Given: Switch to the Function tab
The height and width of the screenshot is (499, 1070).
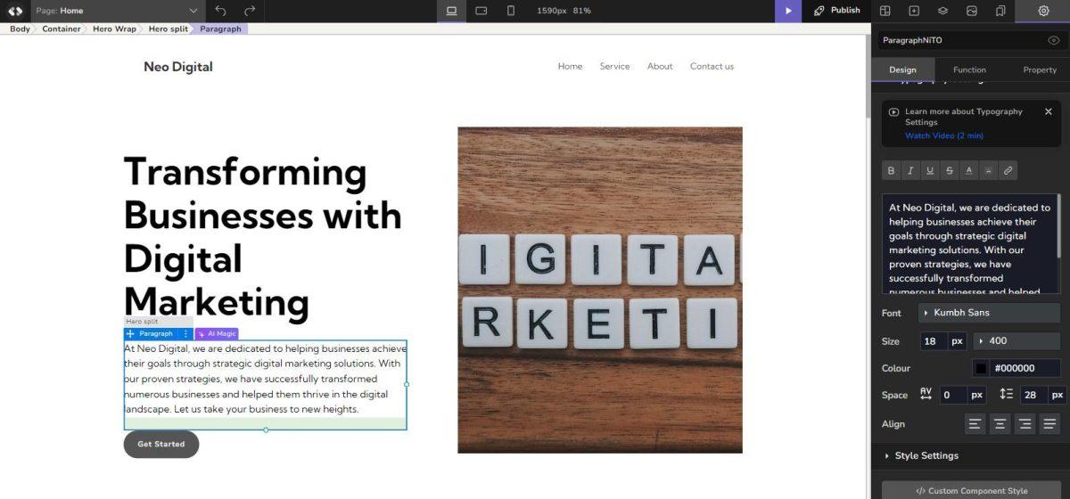Looking at the screenshot, I should point(969,70).
